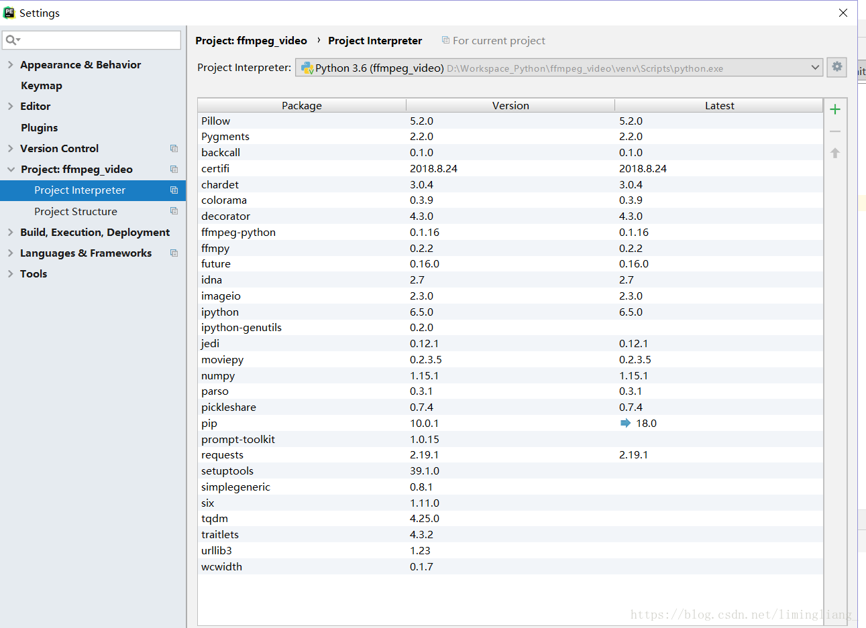
Task: Select Appearance & Behavior label
Action: click(x=80, y=64)
